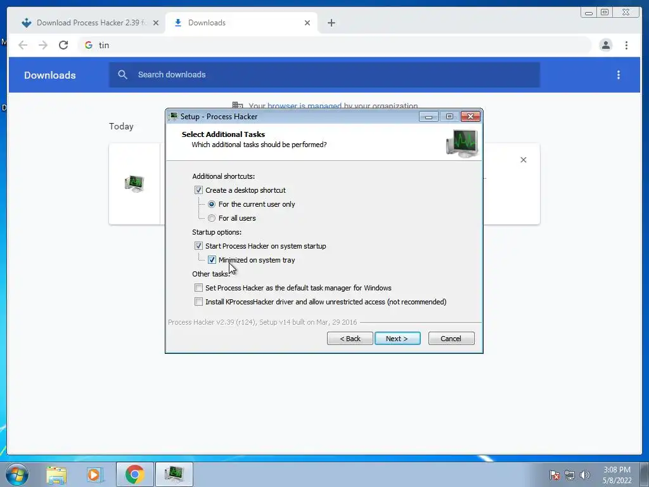Minimize the Chrome browser window
This screenshot has height=487, width=649.
[x=589, y=13]
